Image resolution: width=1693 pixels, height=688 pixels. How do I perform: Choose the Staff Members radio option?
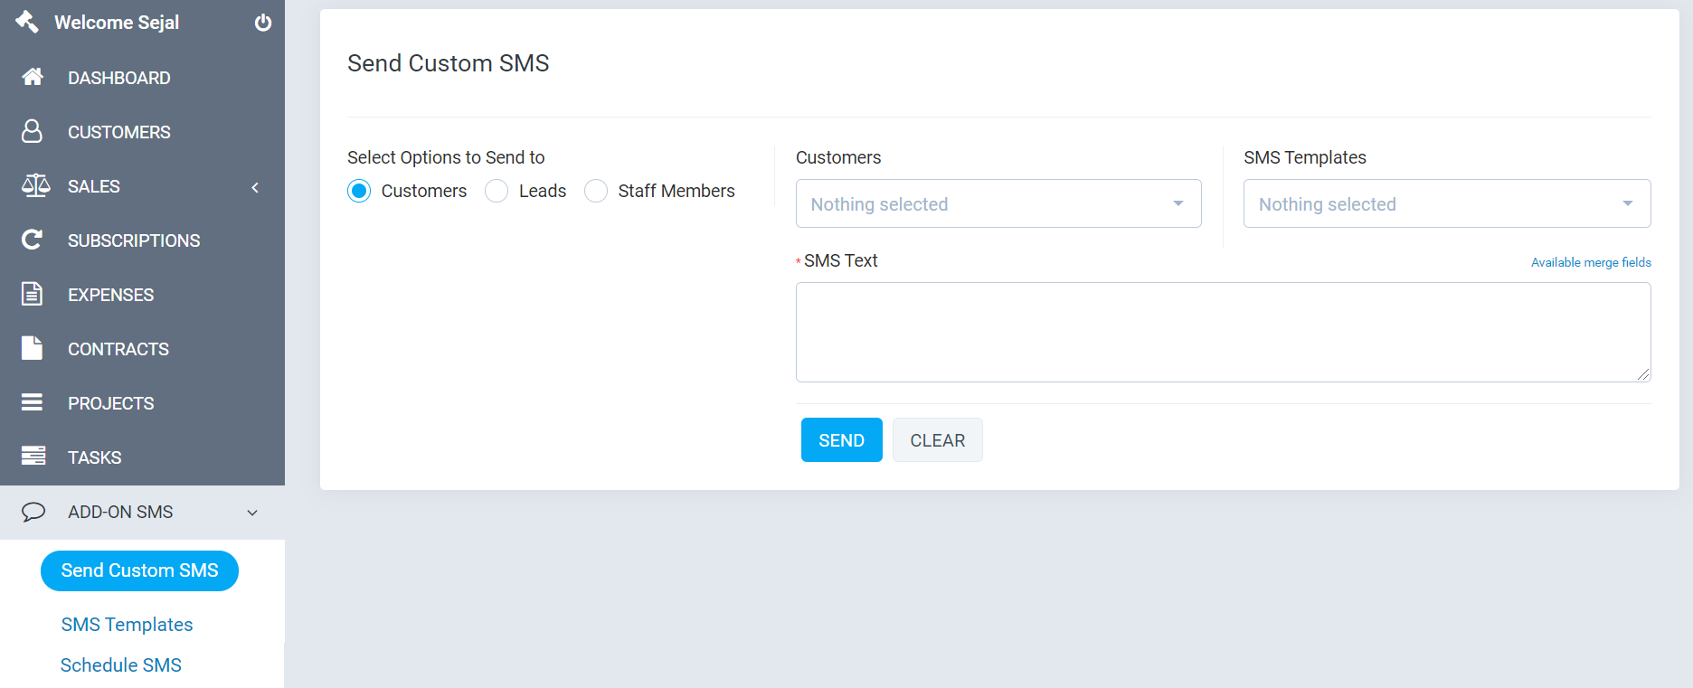[596, 191]
